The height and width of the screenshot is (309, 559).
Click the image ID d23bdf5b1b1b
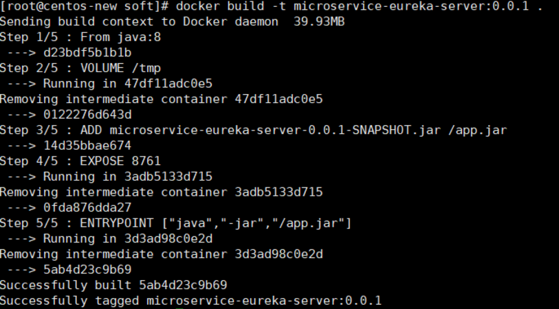tap(87, 53)
